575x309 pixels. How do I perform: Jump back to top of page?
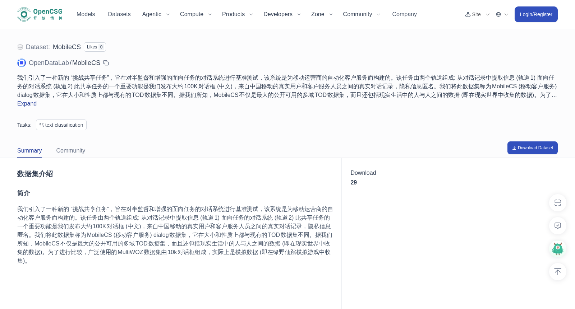[558, 272]
